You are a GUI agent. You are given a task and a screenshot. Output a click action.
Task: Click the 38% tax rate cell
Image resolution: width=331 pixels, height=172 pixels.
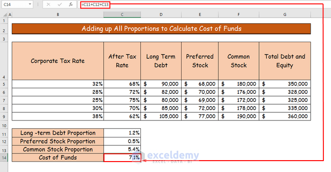click(x=58, y=117)
